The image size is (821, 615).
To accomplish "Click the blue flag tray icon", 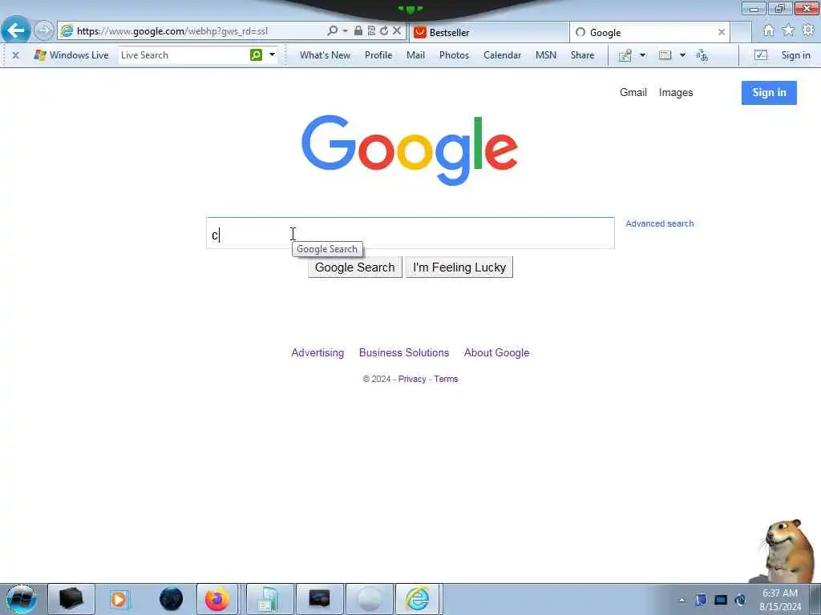I will (701, 600).
